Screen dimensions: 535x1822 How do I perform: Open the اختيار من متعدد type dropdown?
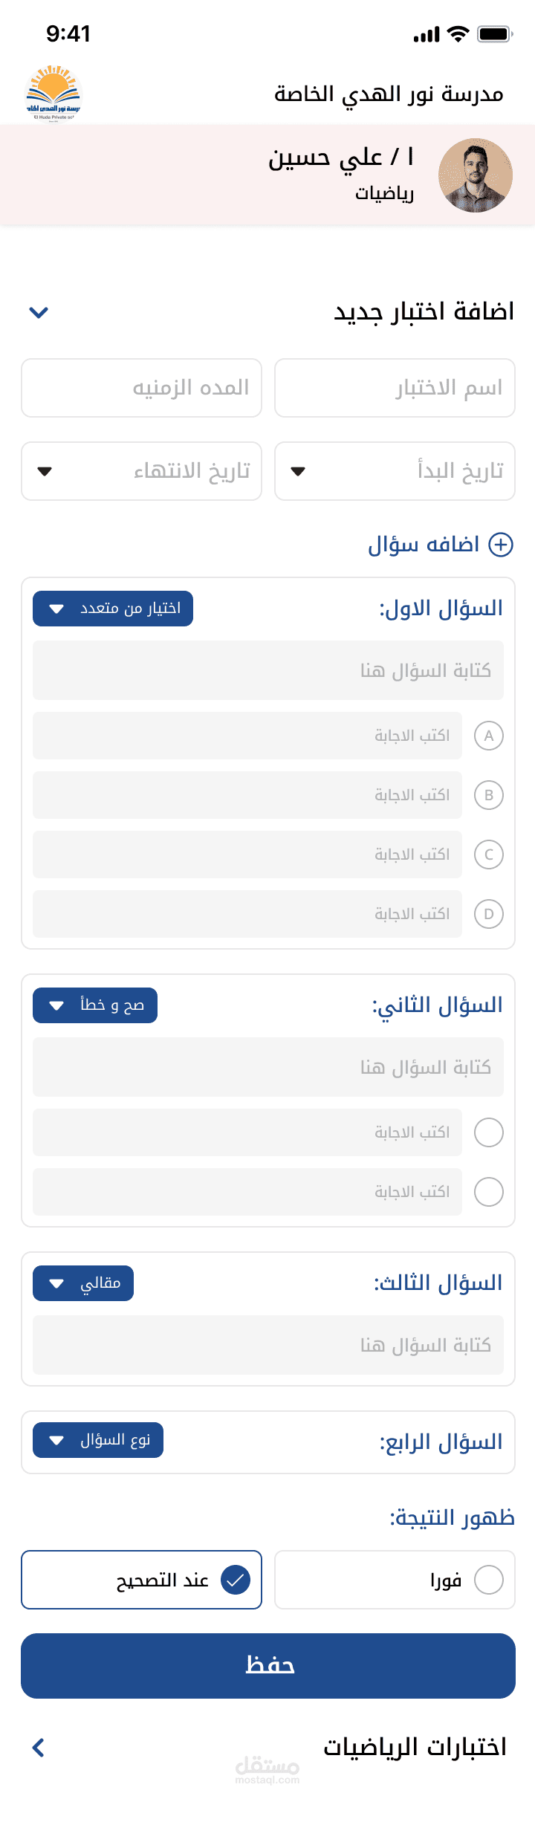tap(113, 609)
